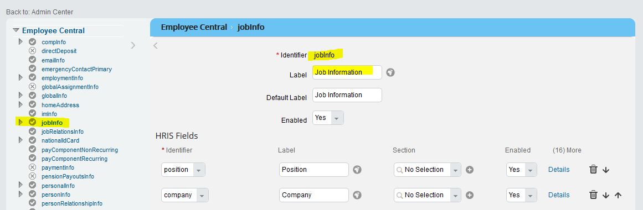Toggle the enabled checkmark next to compInfo
This screenshot has width=643, height=210.
click(x=32, y=42)
